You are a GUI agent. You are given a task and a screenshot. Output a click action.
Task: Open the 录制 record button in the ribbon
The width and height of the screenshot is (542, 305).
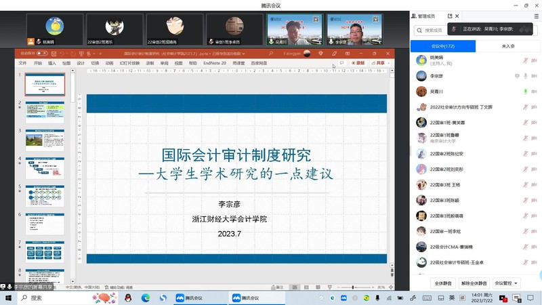pyautogui.click(x=358, y=63)
